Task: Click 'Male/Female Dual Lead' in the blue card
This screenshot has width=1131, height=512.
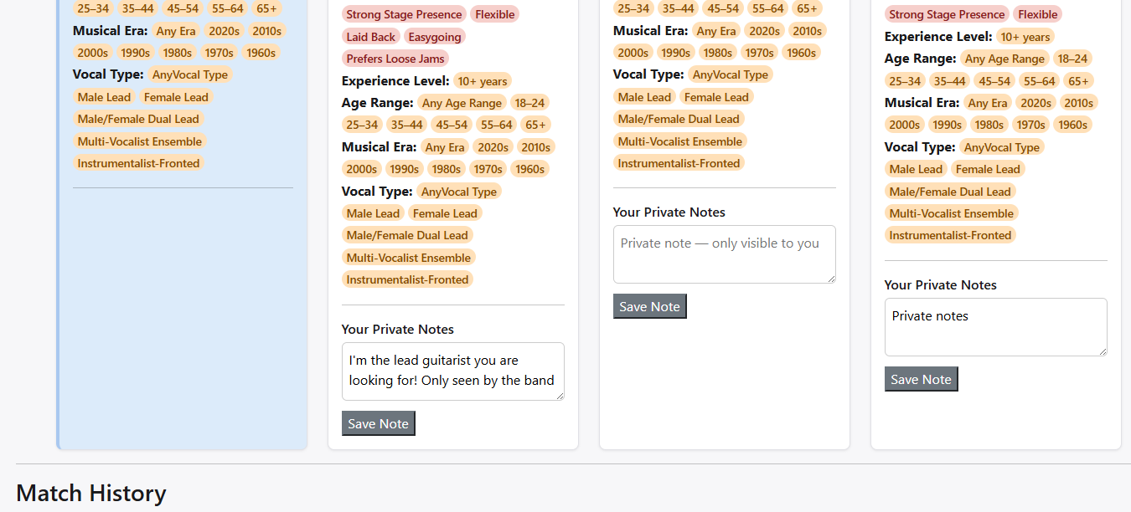Action: [x=138, y=119]
